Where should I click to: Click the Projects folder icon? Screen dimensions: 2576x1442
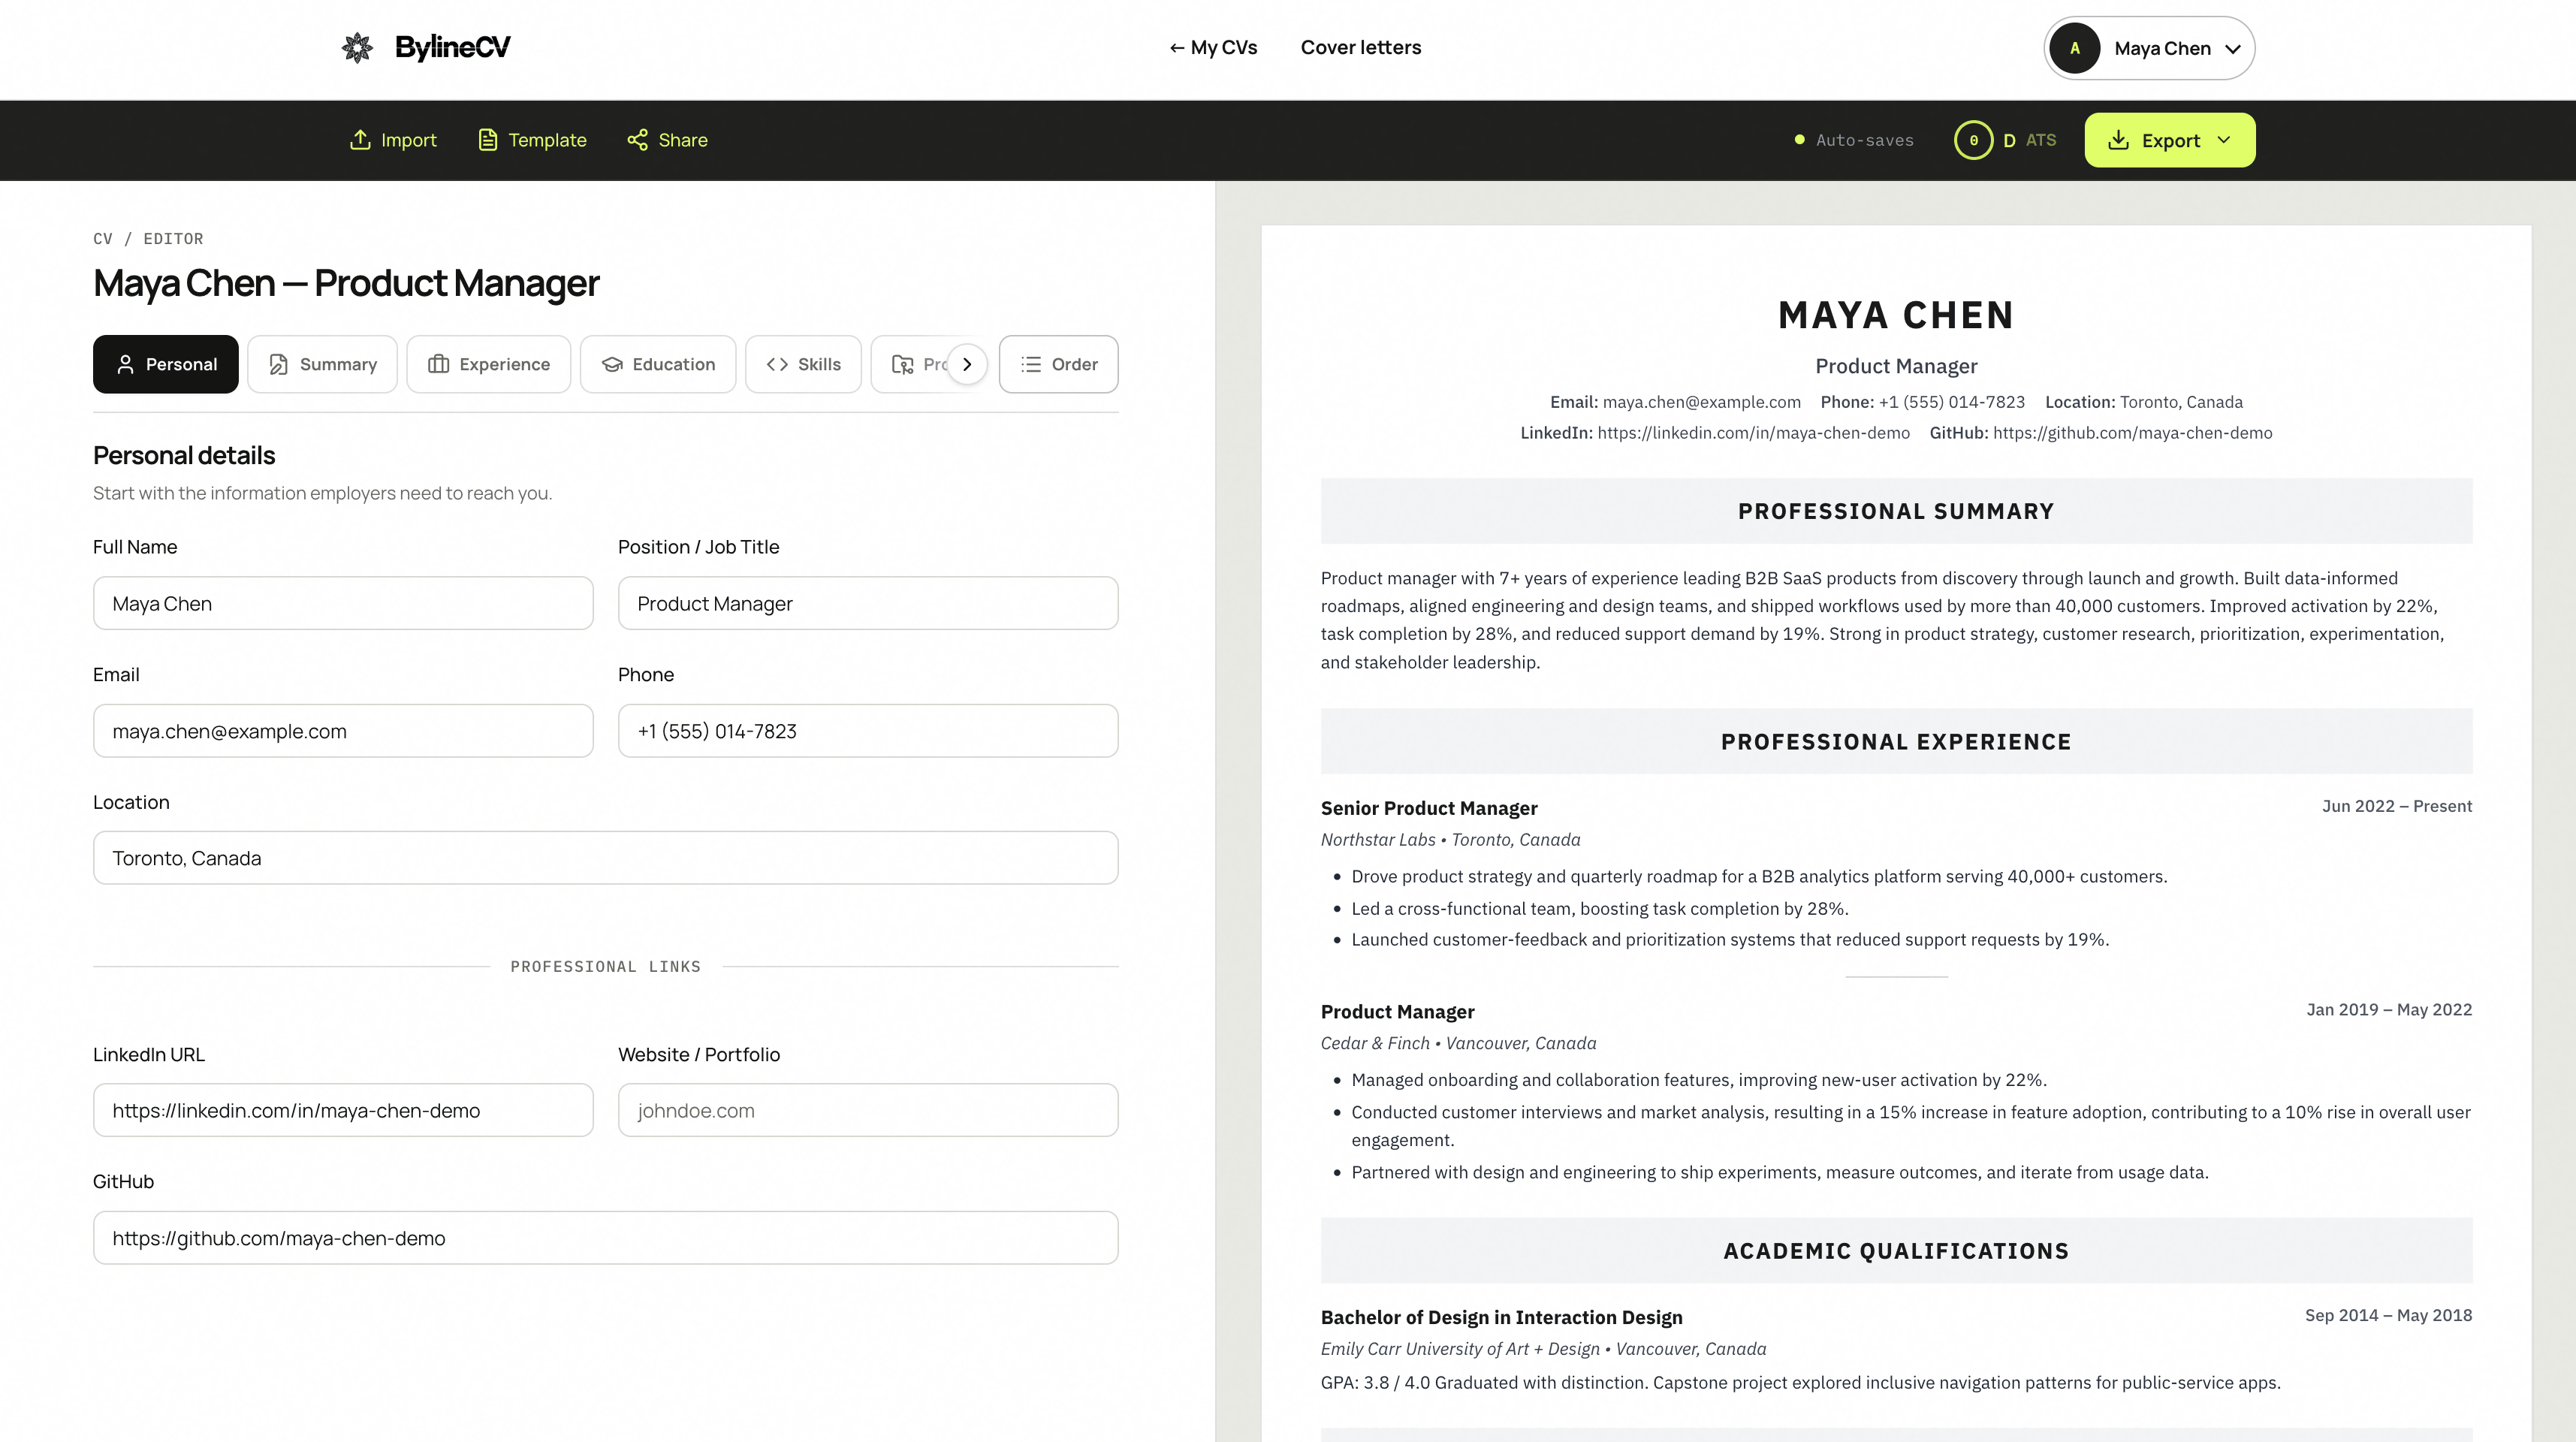[x=903, y=364]
